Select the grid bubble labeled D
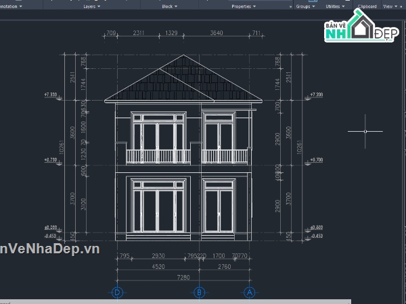This screenshot has height=304, width=406. (x=117, y=293)
